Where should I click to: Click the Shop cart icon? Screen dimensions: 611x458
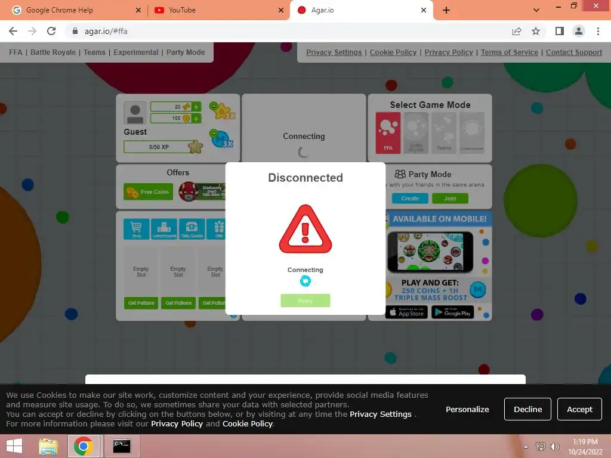pos(137,228)
